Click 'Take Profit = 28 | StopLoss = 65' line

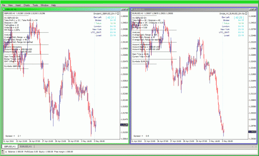coord(146,20)
